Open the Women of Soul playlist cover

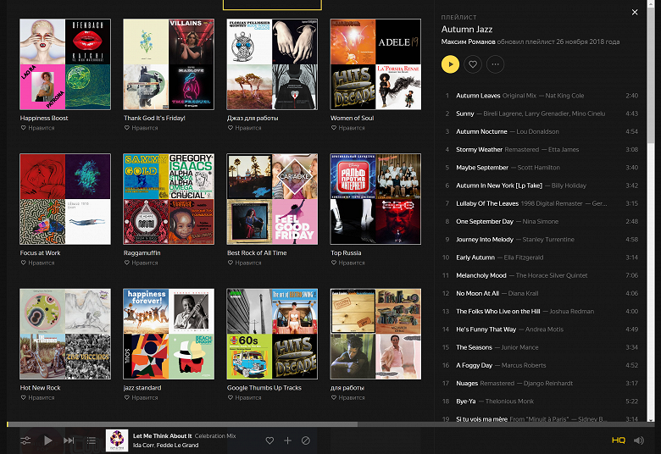(375, 64)
